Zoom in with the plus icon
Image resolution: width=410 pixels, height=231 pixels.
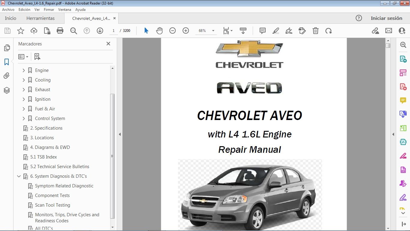186,31
